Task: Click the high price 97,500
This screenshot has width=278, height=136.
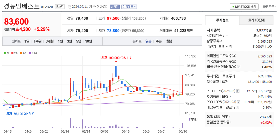Action: pyautogui.click(x=113, y=18)
